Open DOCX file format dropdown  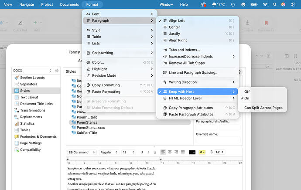32,71
